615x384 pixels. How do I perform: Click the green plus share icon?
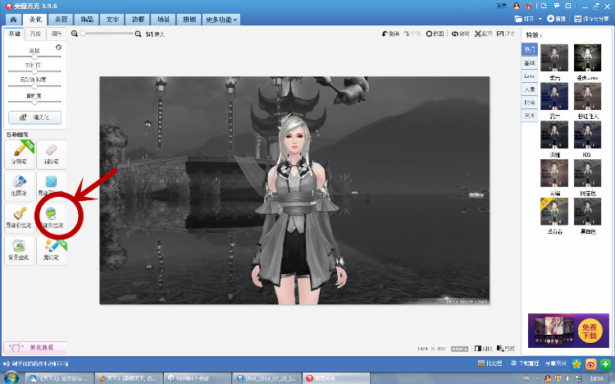(605, 364)
